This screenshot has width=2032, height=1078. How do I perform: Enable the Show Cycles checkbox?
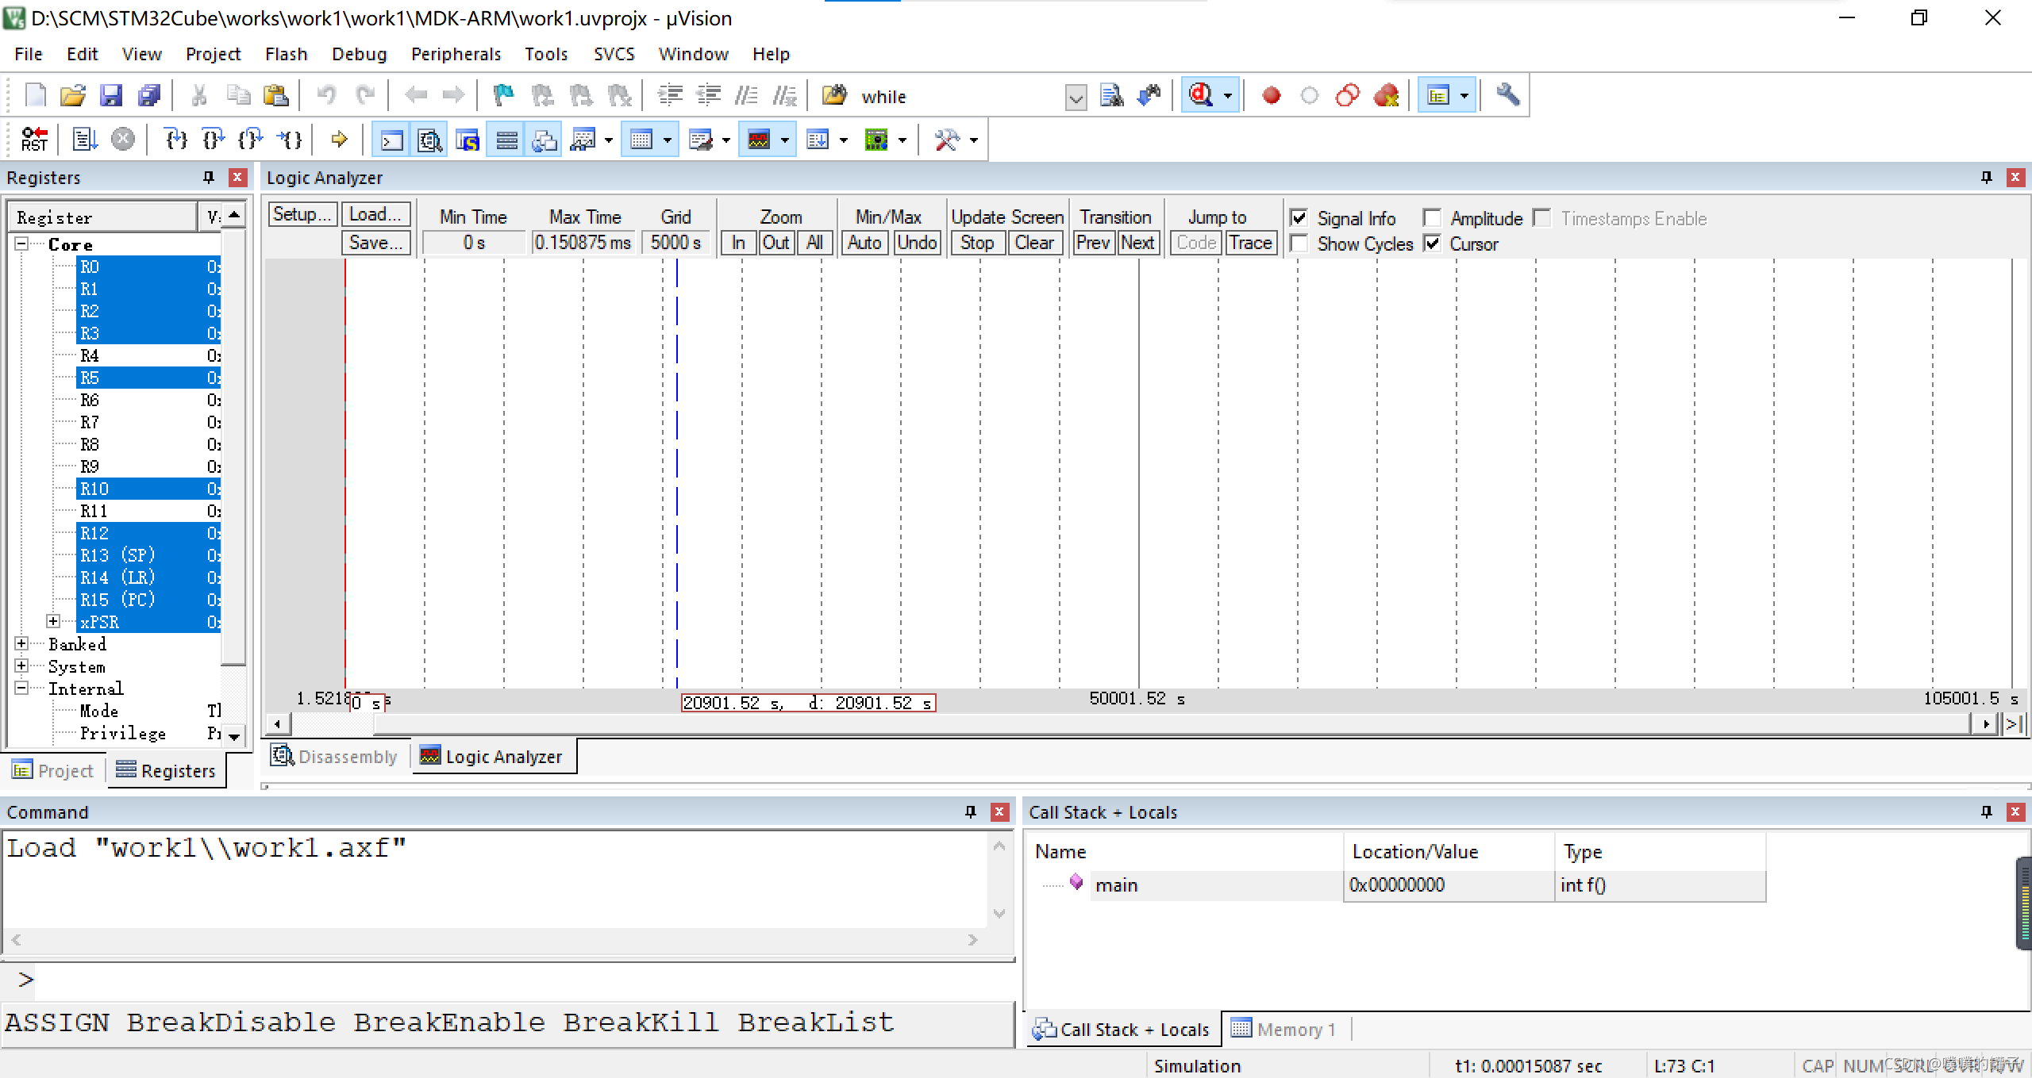click(x=1299, y=244)
